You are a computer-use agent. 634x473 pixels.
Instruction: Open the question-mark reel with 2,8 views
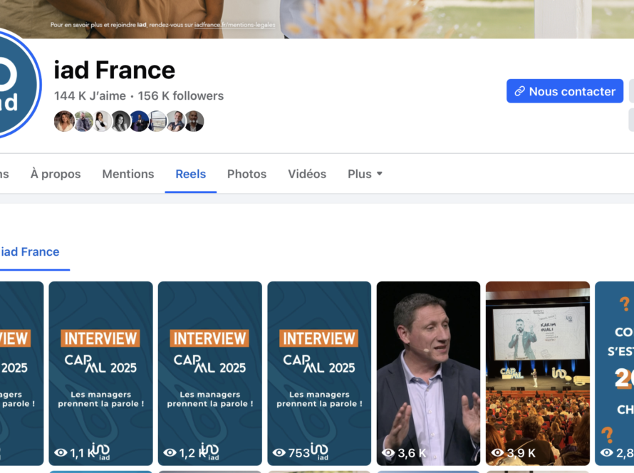click(615, 373)
